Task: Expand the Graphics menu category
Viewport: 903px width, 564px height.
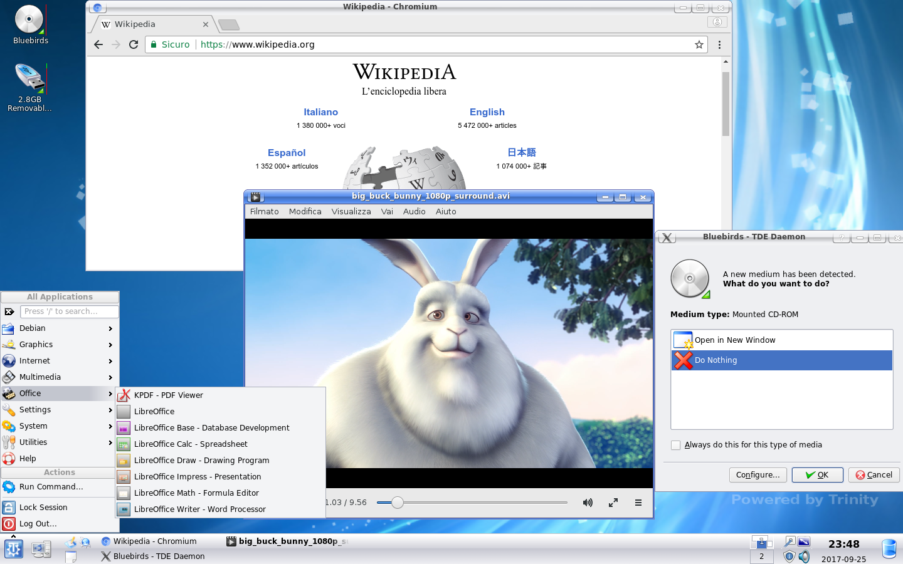Action: click(x=60, y=345)
